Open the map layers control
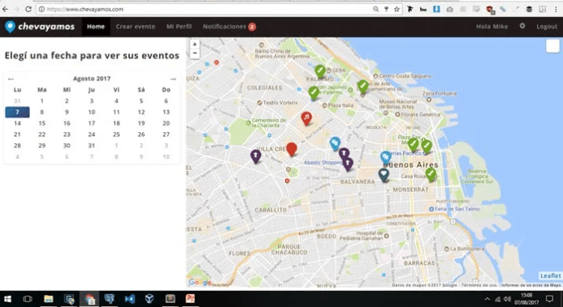Image resolution: width=563 pixels, height=307 pixels. (x=552, y=46)
